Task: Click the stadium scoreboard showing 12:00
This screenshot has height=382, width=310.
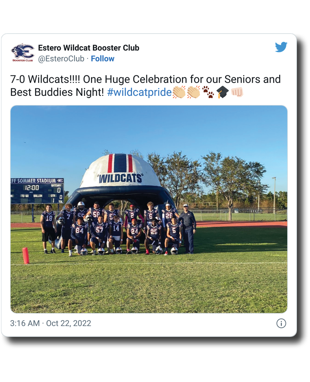Action: 37,191
